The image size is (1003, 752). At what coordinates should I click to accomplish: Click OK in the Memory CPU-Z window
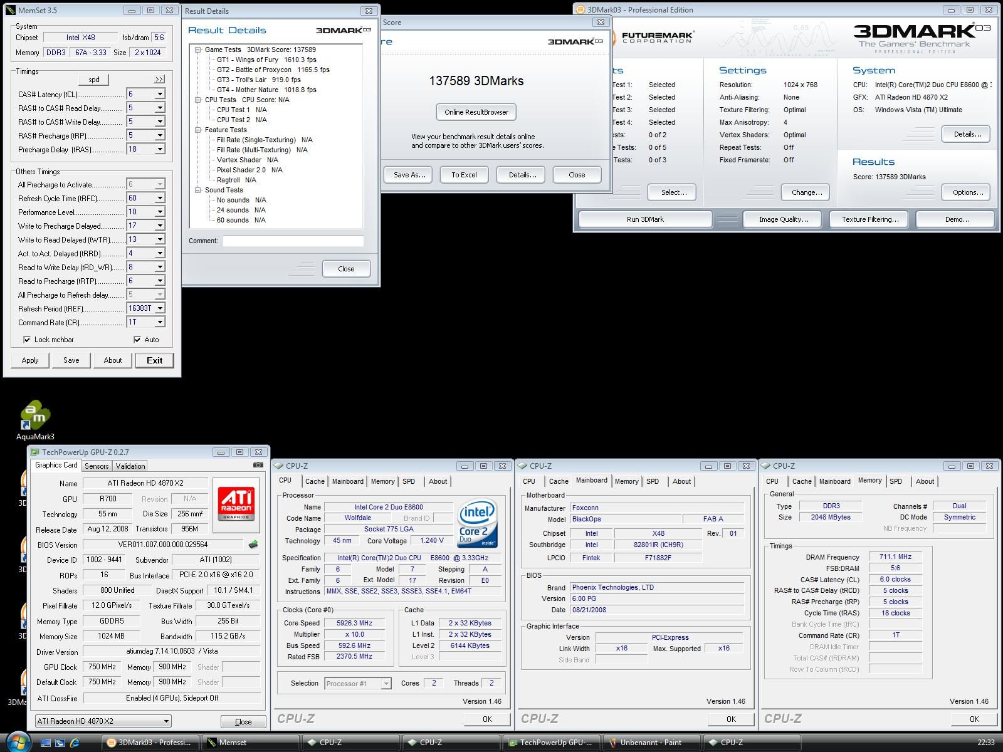[974, 719]
